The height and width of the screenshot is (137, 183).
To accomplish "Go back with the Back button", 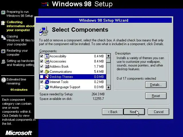I will point(113,112).
